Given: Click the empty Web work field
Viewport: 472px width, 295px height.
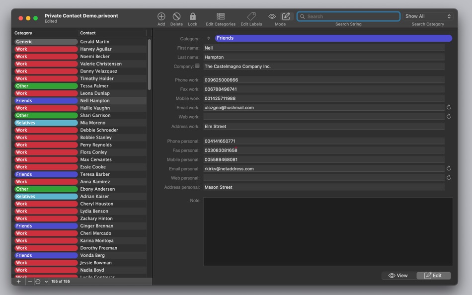Looking at the screenshot, I should 324,117.
